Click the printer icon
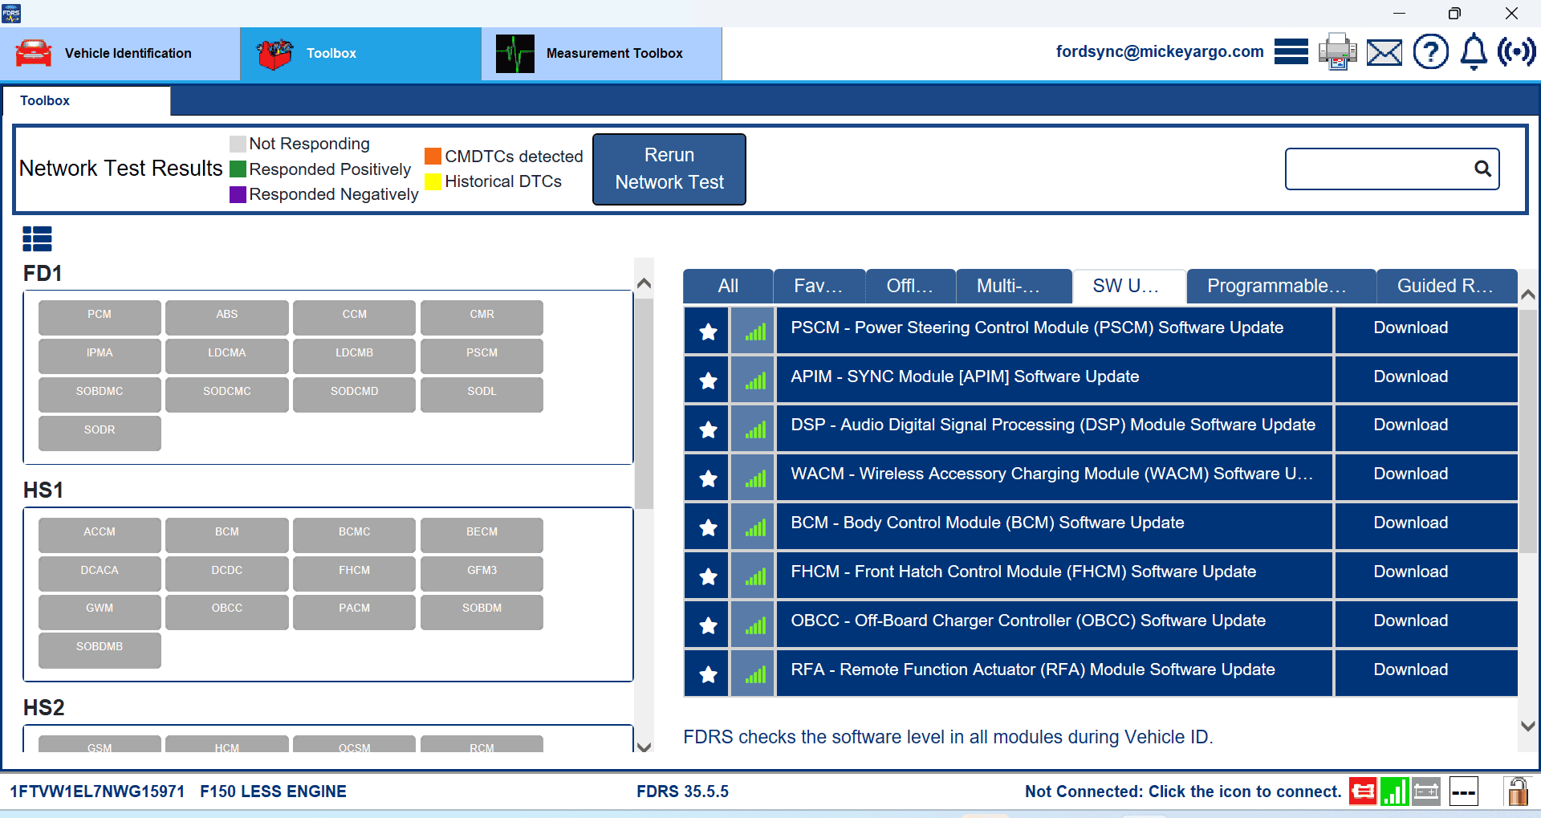This screenshot has width=1541, height=818. (1336, 51)
